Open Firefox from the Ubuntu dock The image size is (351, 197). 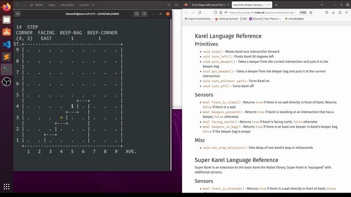tap(7, 7)
